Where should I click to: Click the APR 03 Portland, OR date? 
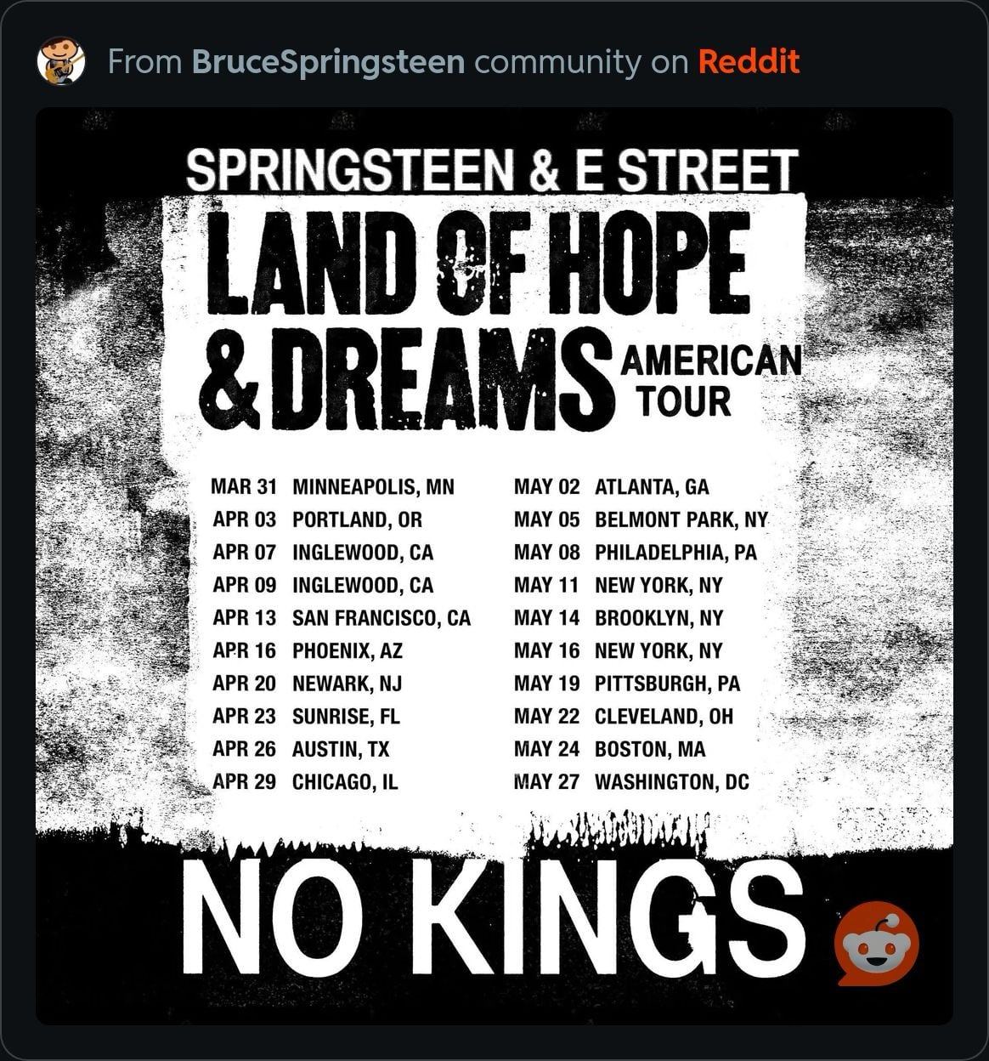317,519
